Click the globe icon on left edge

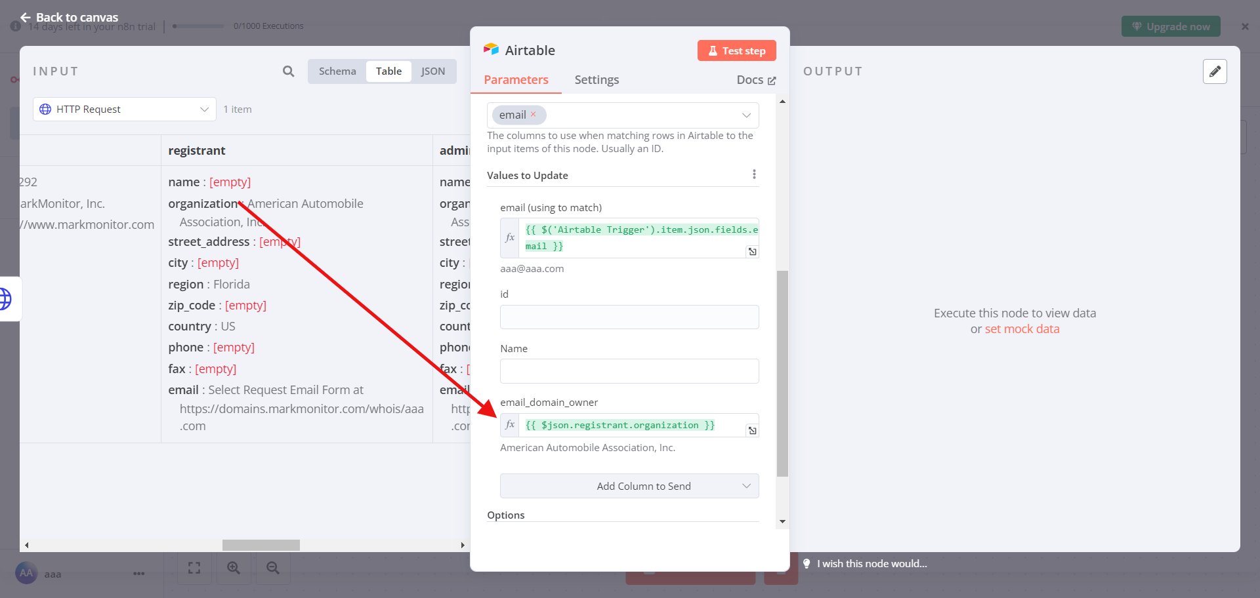pyautogui.click(x=5, y=299)
